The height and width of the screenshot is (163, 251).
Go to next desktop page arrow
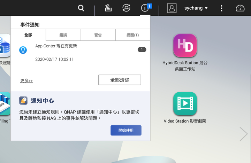coord(244,134)
